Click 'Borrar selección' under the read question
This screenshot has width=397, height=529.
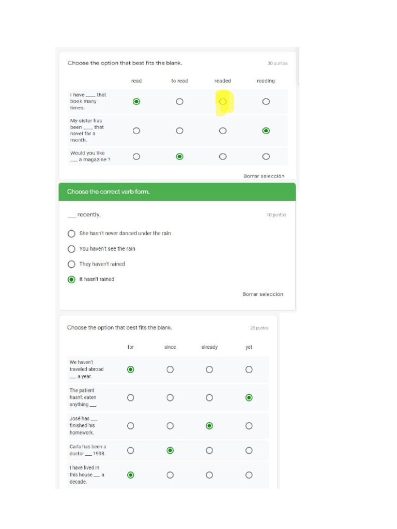tap(264, 176)
